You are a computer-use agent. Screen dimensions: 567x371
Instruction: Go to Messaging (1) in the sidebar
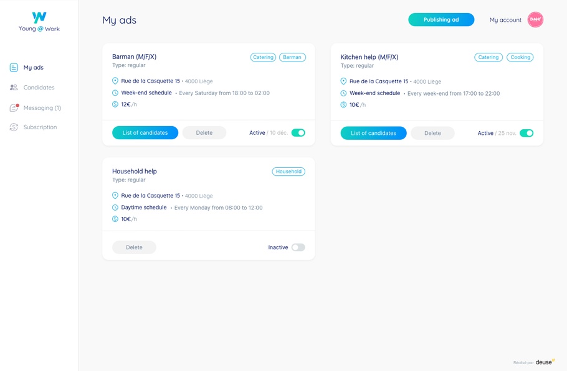[42, 108]
